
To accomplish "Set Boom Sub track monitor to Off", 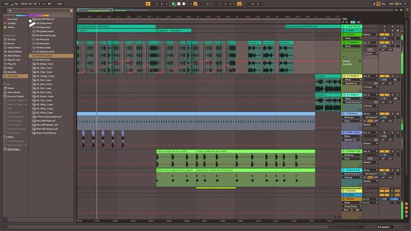I will click(376, 177).
